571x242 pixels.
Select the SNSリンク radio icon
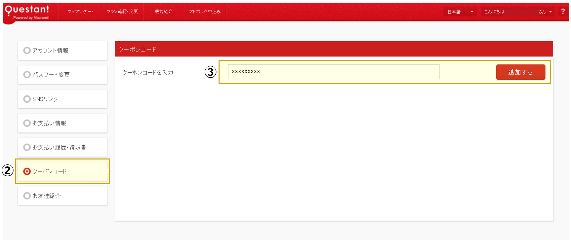pos(27,99)
